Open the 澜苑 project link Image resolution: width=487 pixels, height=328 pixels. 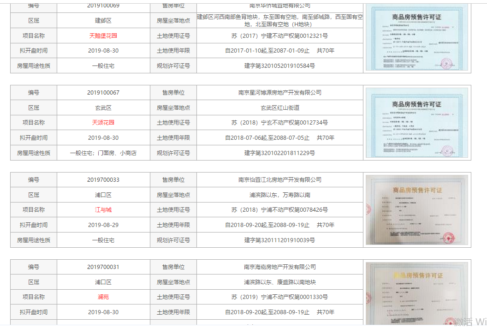tap(103, 297)
